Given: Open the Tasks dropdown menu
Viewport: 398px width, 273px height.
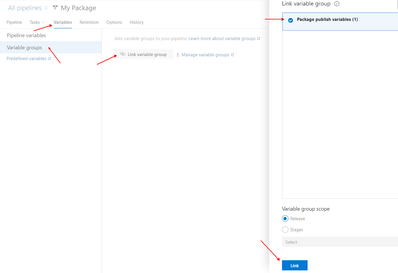Looking at the screenshot, I should coord(37,22).
